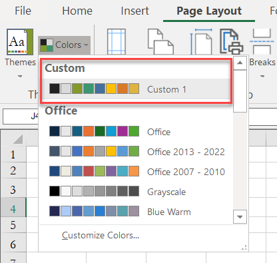Click the Select All corner triangle
The width and height of the screenshot is (277, 263).
pyautogui.click(x=18, y=139)
